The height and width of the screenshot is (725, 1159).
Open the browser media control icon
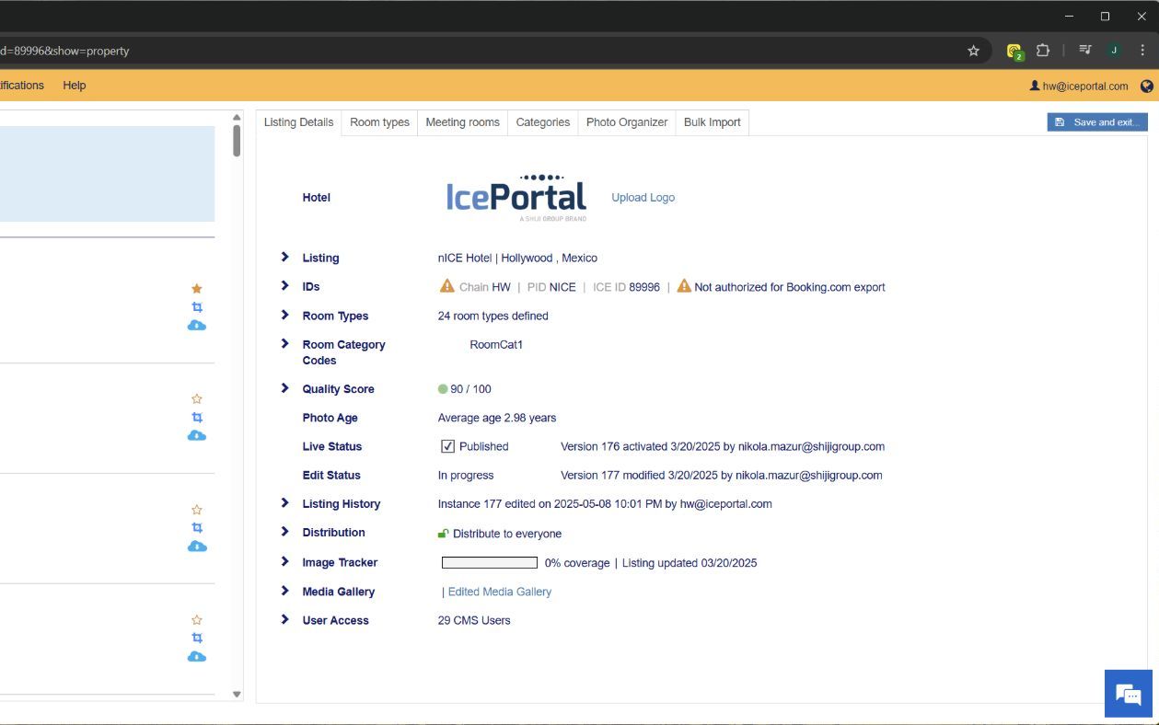tap(1085, 51)
